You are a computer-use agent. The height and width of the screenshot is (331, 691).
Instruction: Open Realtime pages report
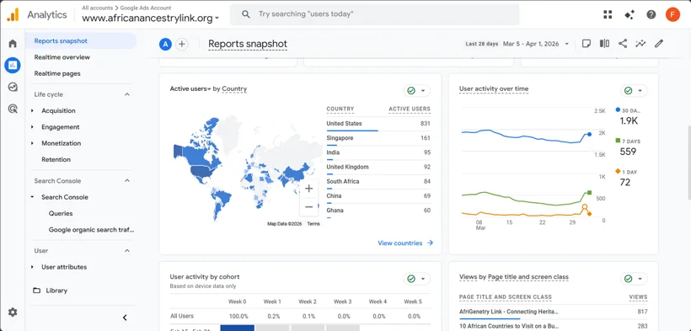tap(57, 73)
